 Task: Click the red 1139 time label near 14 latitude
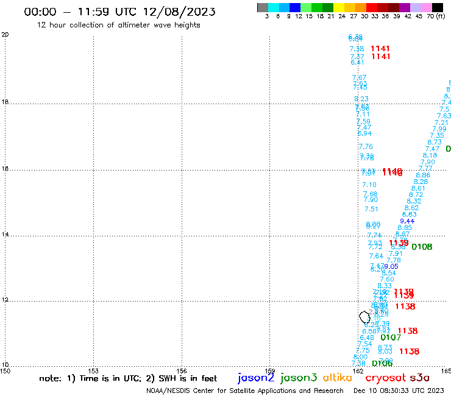(x=399, y=243)
